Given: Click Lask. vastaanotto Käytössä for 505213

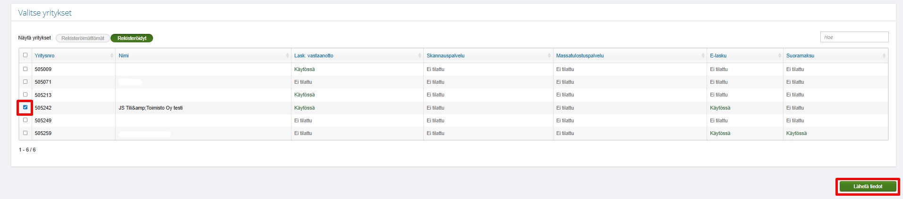Looking at the screenshot, I should pos(304,95).
